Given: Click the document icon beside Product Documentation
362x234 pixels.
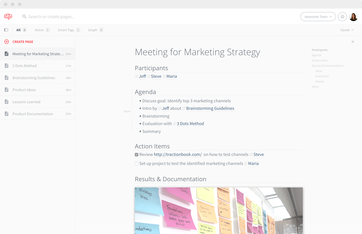Looking at the screenshot, I should pyautogui.click(x=6, y=113).
